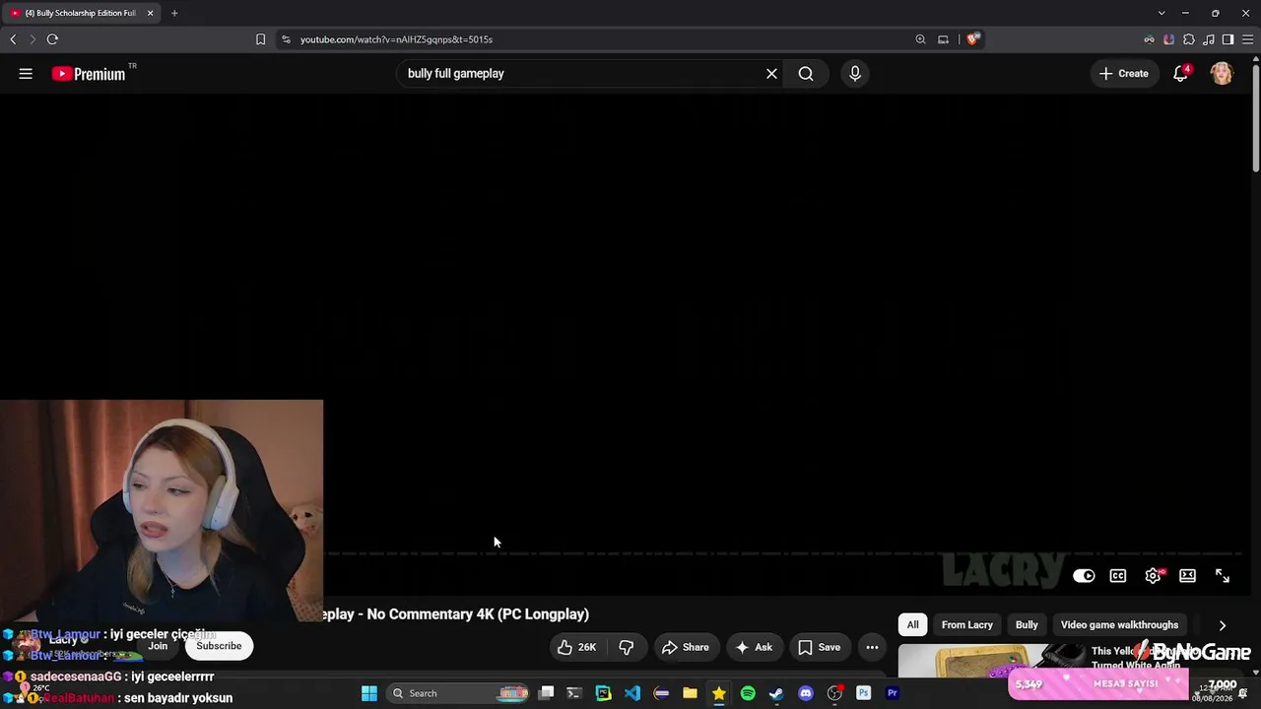Image resolution: width=1261 pixels, height=709 pixels.
Task: Open Visual Studio Code from taskbar
Action: pyautogui.click(x=632, y=693)
